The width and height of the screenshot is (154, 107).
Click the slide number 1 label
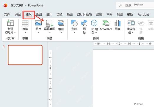pos(4,46)
